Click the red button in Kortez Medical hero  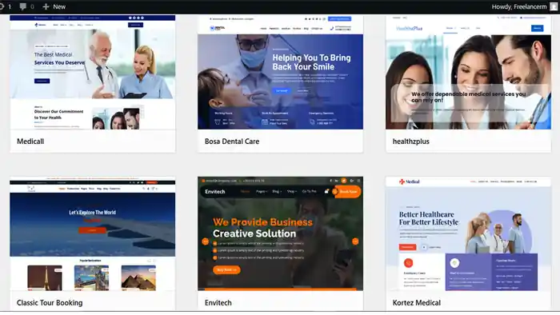(x=407, y=247)
